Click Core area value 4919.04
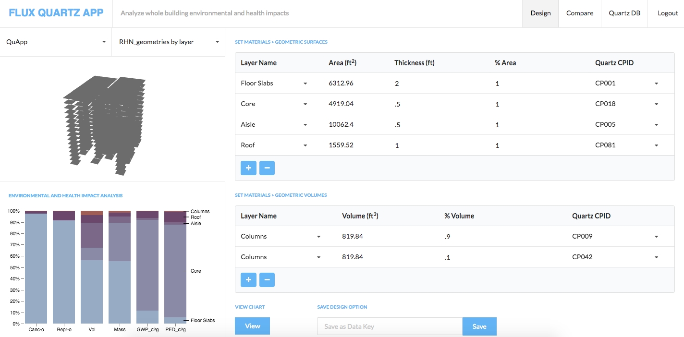Image resolution: width=684 pixels, height=337 pixels. [x=341, y=104]
